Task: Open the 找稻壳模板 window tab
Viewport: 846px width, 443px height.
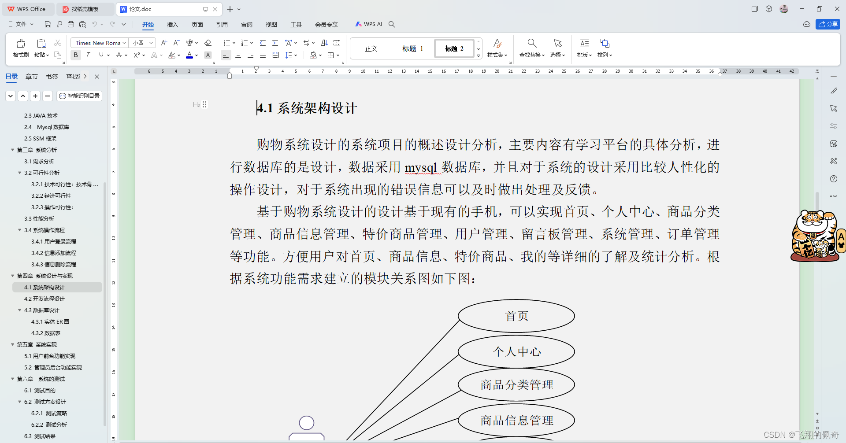Action: (85, 9)
